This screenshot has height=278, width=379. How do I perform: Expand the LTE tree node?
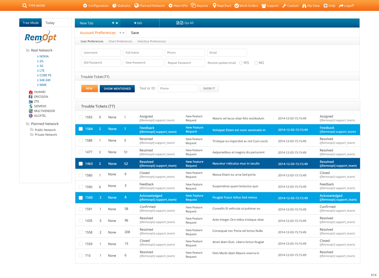pyautogui.click(x=38, y=71)
